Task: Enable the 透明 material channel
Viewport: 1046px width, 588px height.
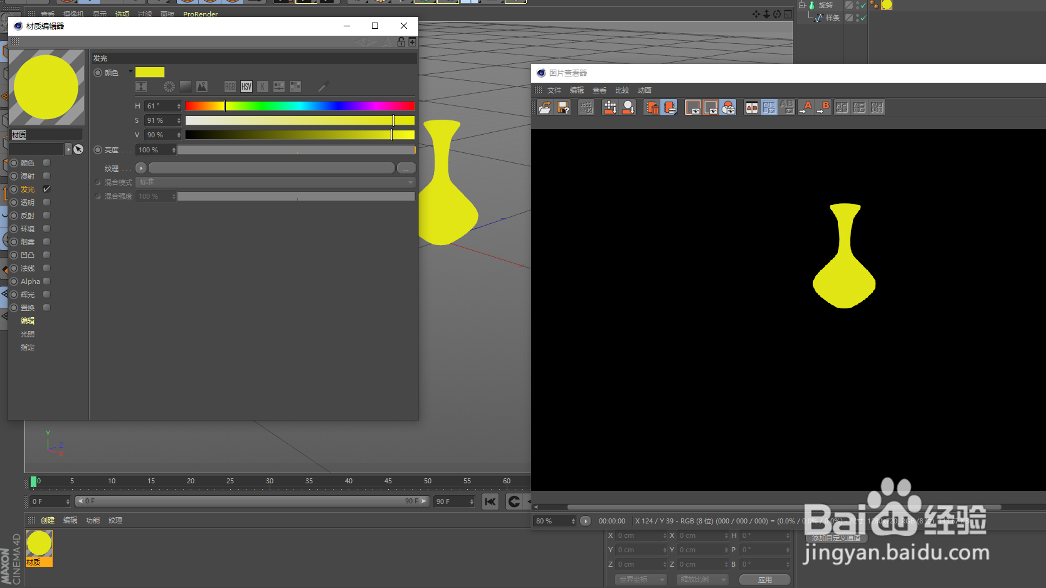Action: [x=46, y=202]
